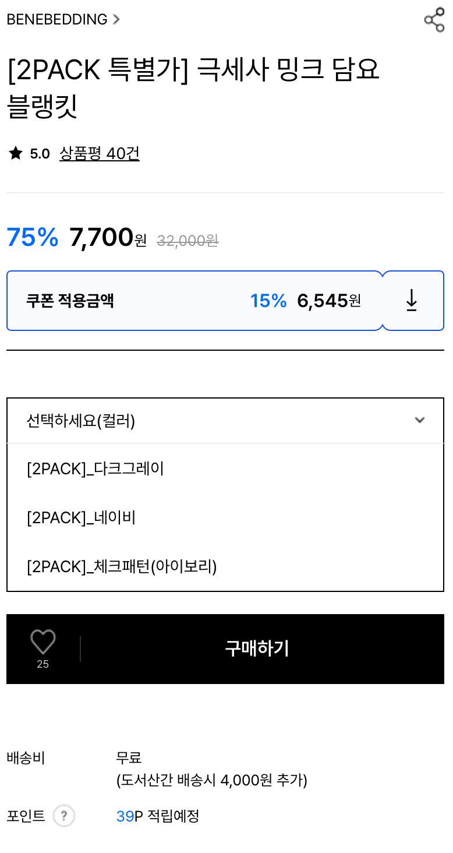Click the chevron beside BENEBEDDING
The height and width of the screenshot is (853, 453).
click(116, 19)
